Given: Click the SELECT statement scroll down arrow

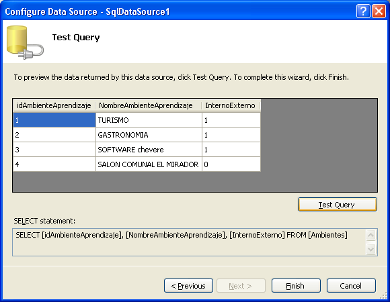Looking at the screenshot, I should [371, 249].
